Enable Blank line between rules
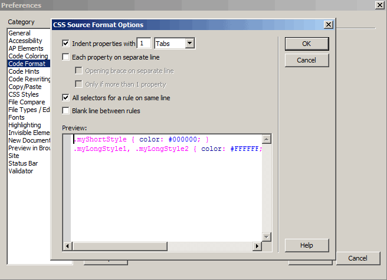 (x=66, y=111)
